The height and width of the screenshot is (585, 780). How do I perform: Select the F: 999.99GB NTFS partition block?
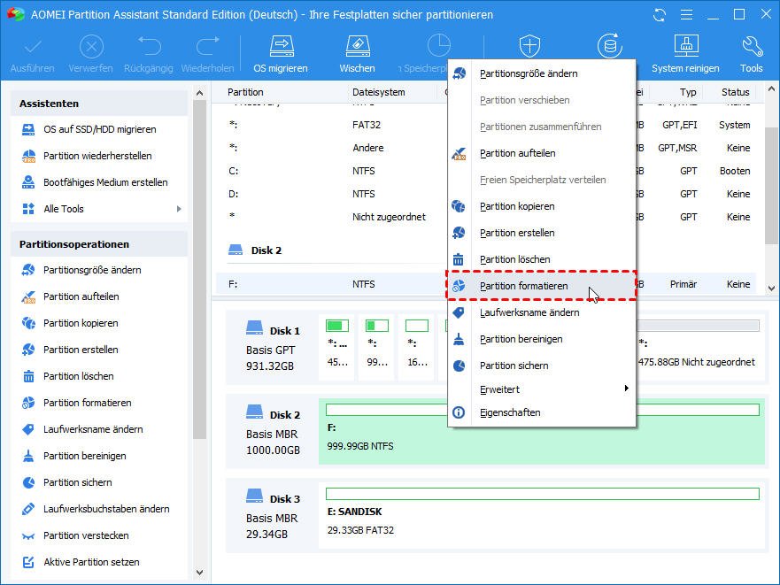[541, 432]
